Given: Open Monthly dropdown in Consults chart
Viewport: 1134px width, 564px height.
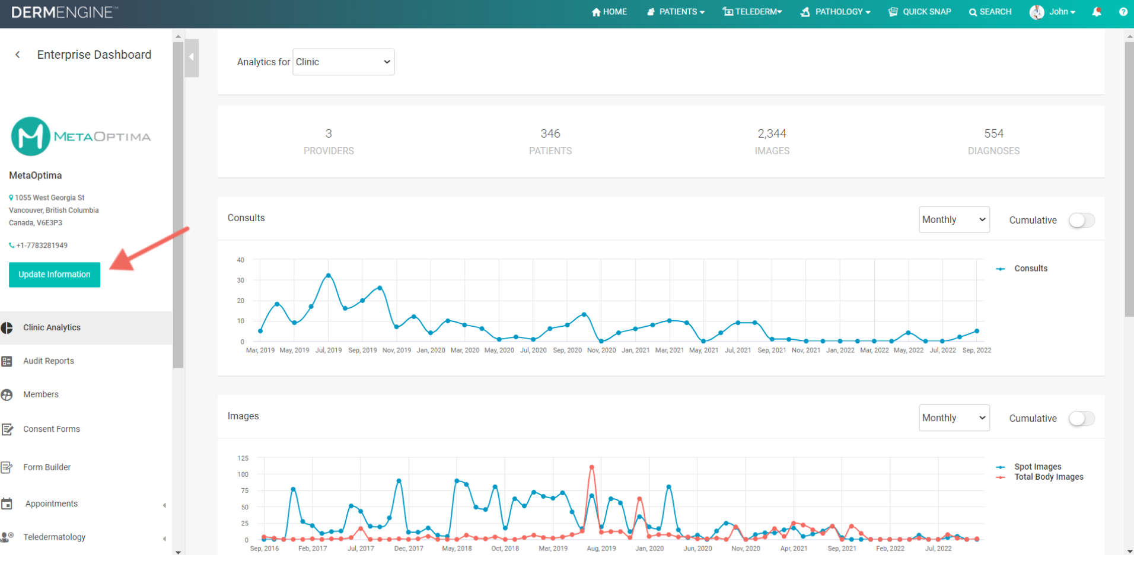Looking at the screenshot, I should click(954, 220).
